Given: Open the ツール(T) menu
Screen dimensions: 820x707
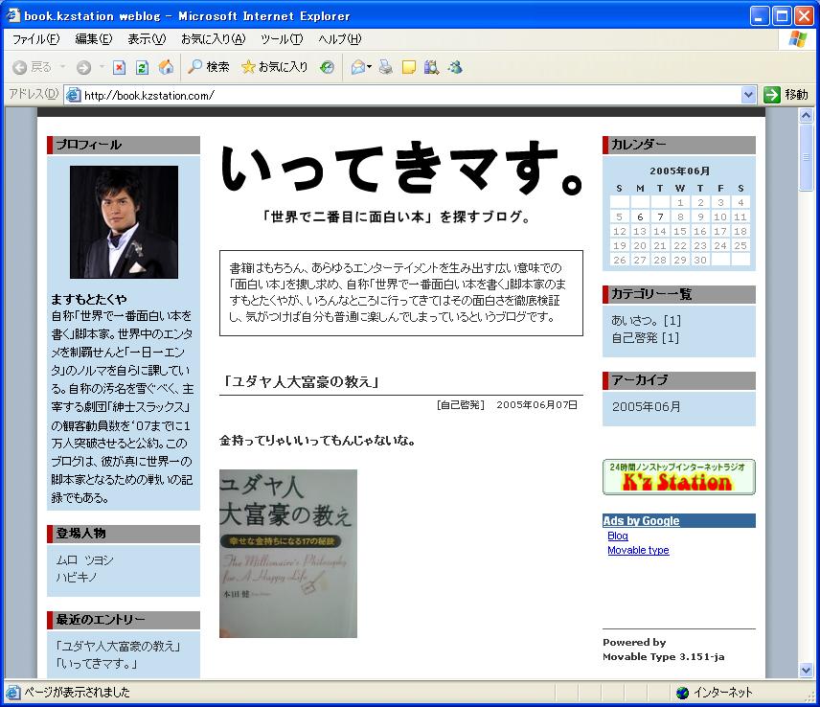Looking at the screenshot, I should [282, 39].
